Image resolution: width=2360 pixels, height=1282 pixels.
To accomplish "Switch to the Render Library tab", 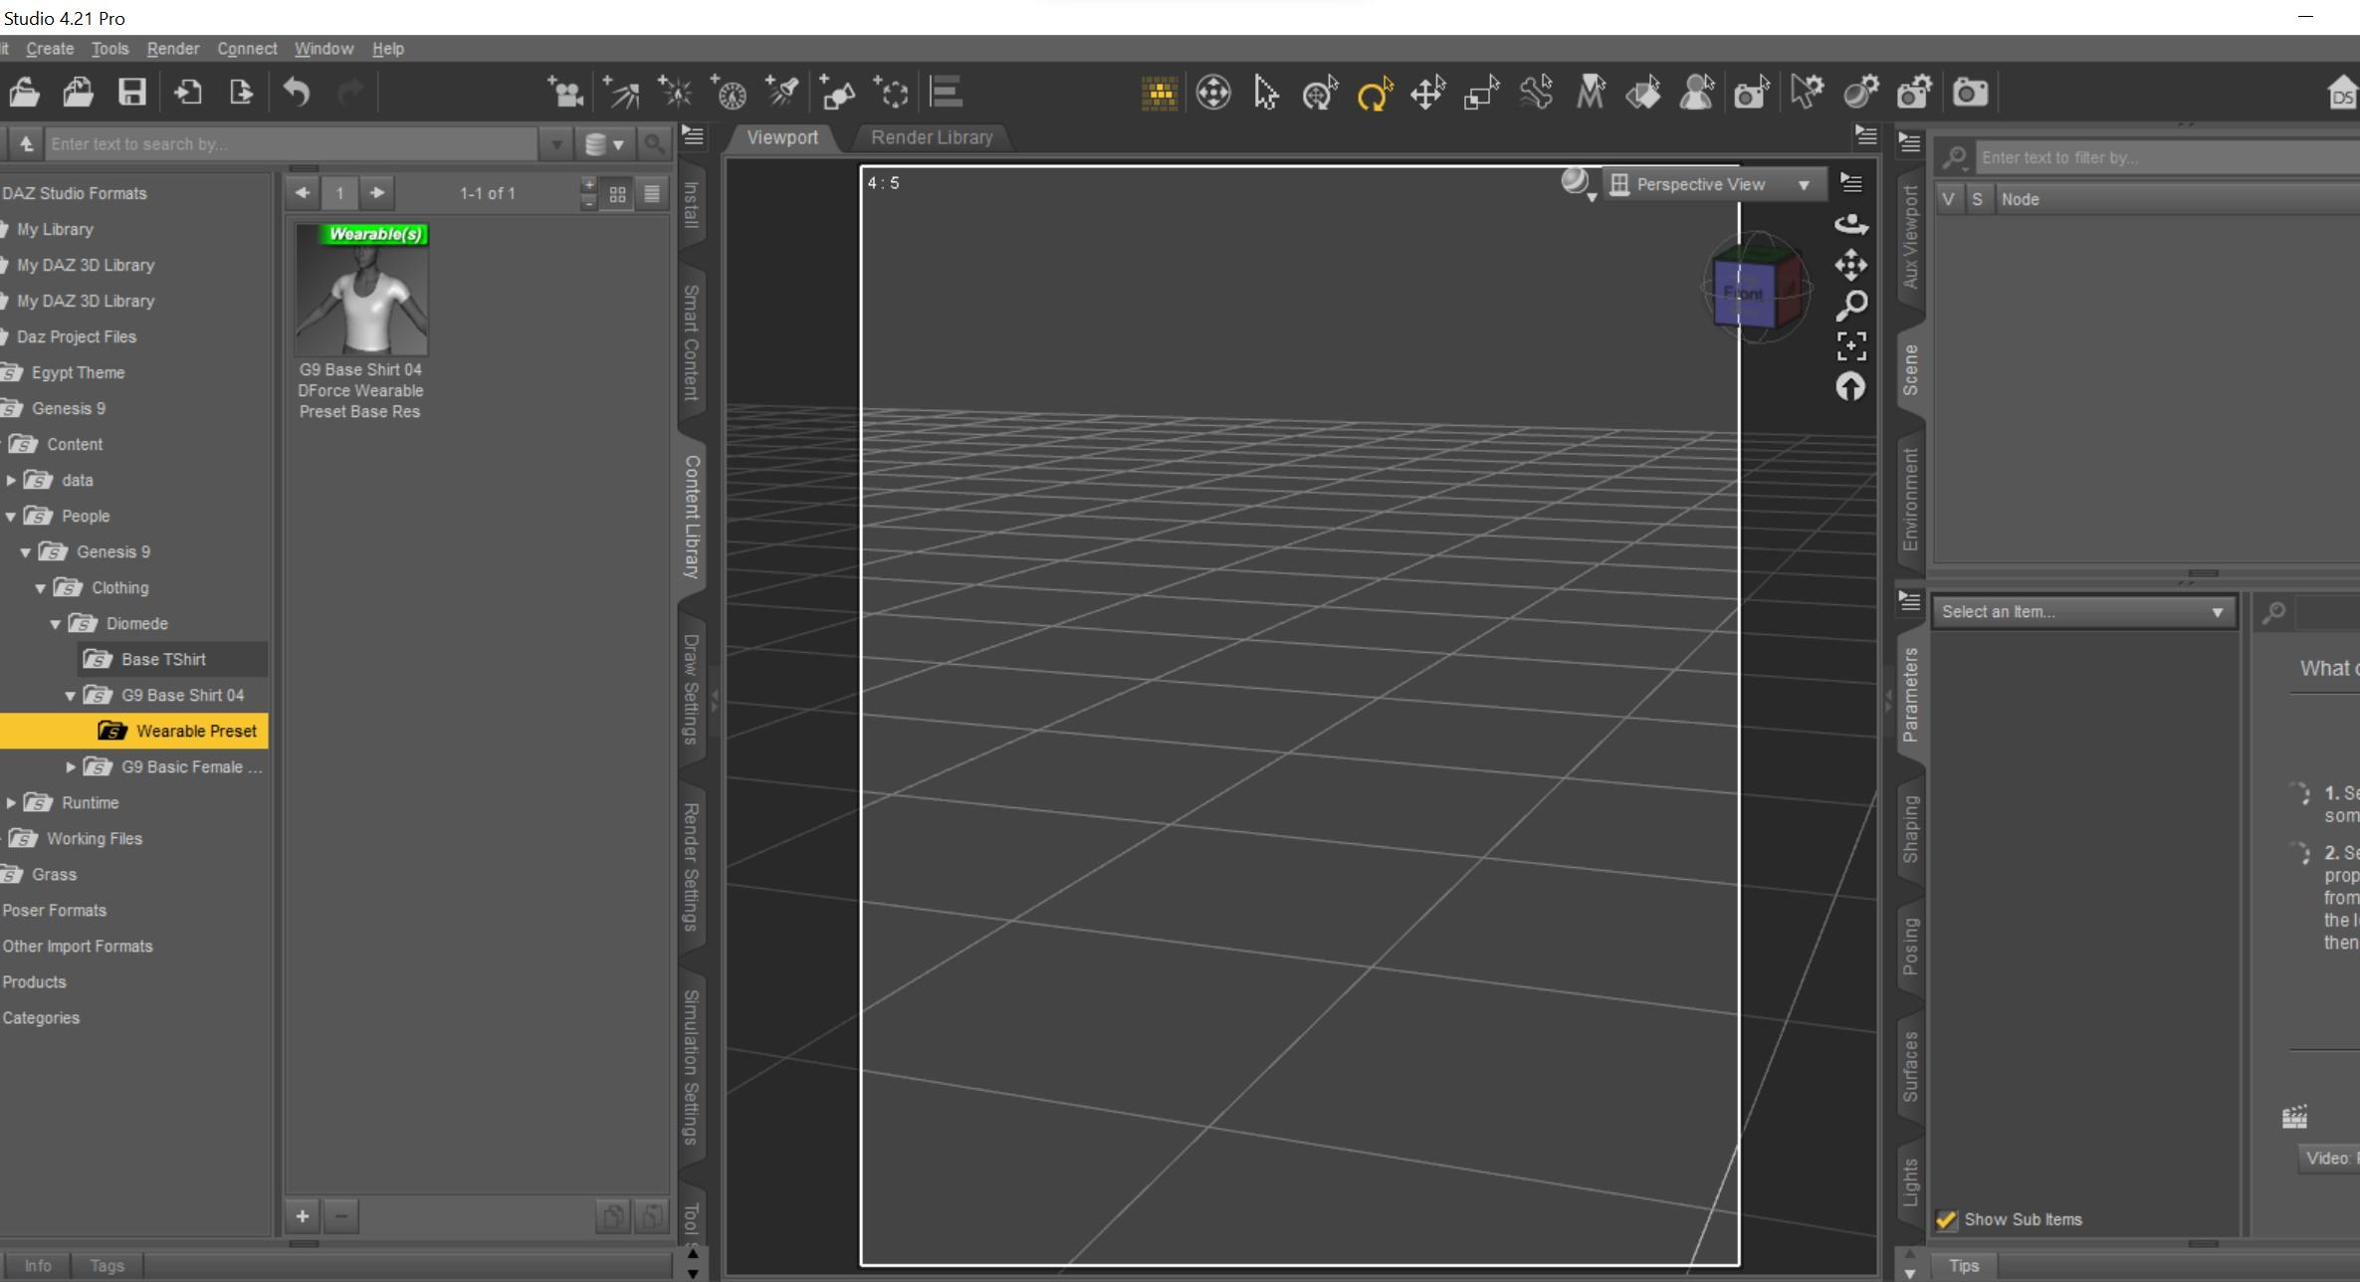I will point(932,137).
